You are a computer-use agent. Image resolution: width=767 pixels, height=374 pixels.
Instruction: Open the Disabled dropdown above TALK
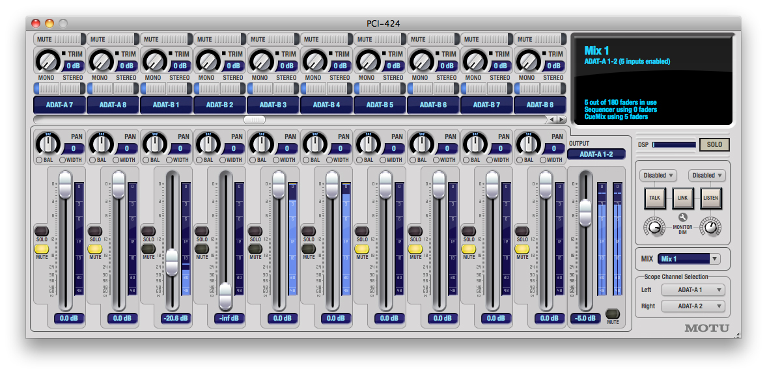click(x=658, y=175)
